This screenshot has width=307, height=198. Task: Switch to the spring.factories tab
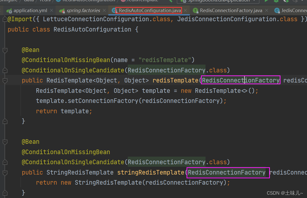83,11
